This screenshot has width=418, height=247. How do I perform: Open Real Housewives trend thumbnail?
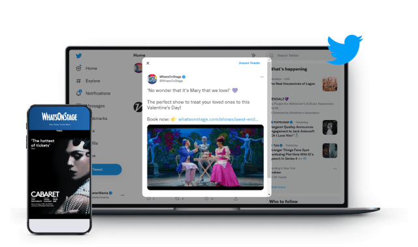[330, 84]
